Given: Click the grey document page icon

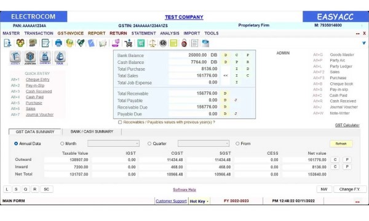Looking at the screenshot, I should pyautogui.click(x=194, y=43).
